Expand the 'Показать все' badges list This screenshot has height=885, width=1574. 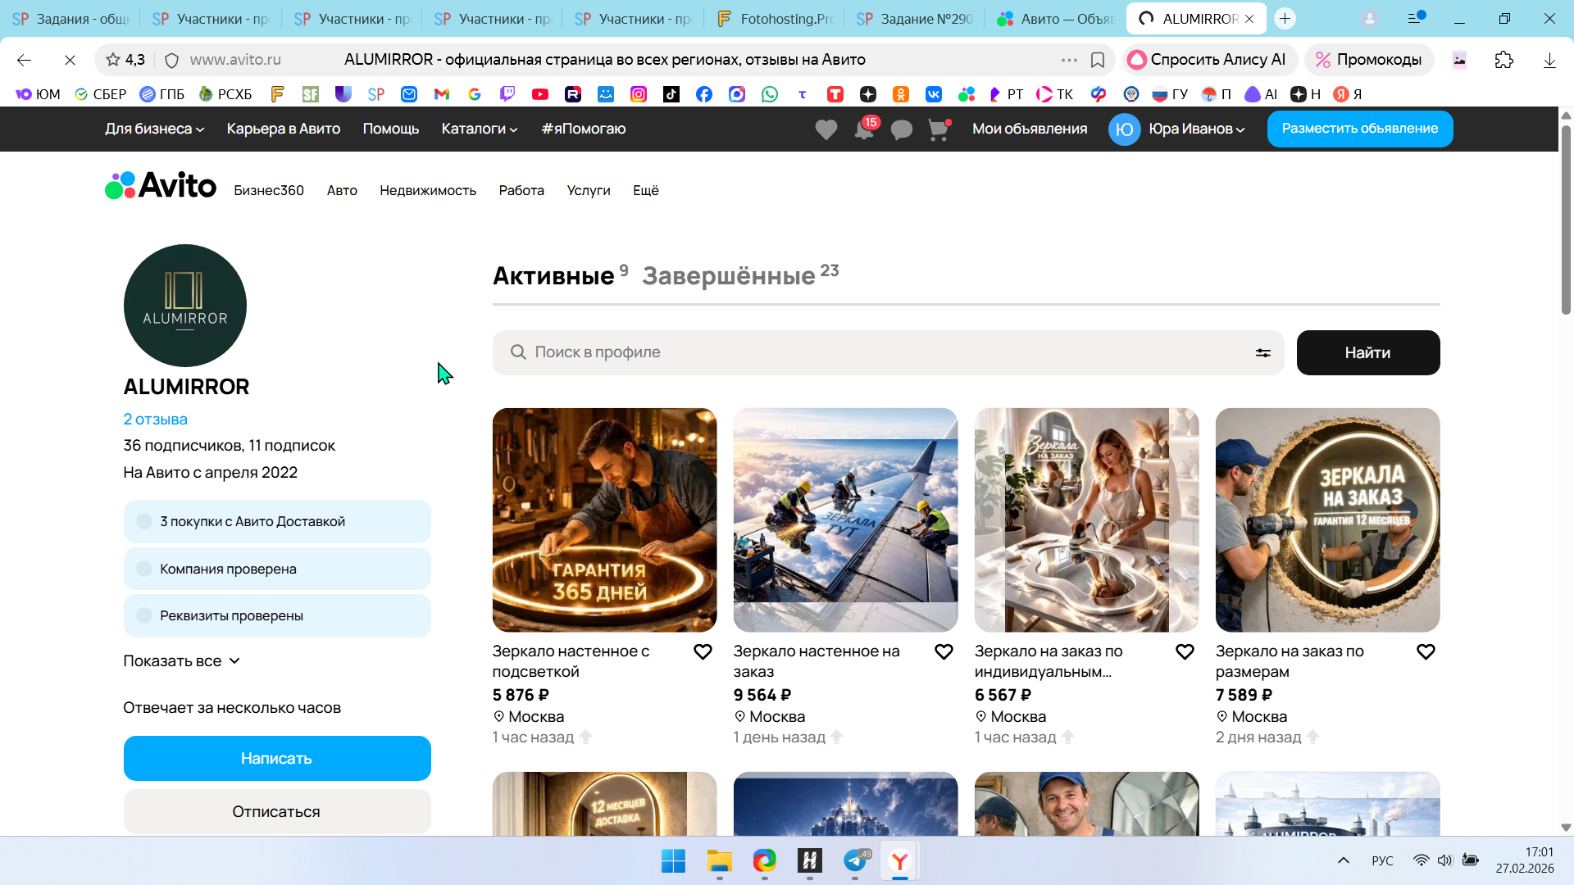coord(181,661)
